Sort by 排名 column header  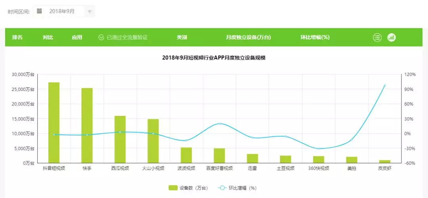17,38
